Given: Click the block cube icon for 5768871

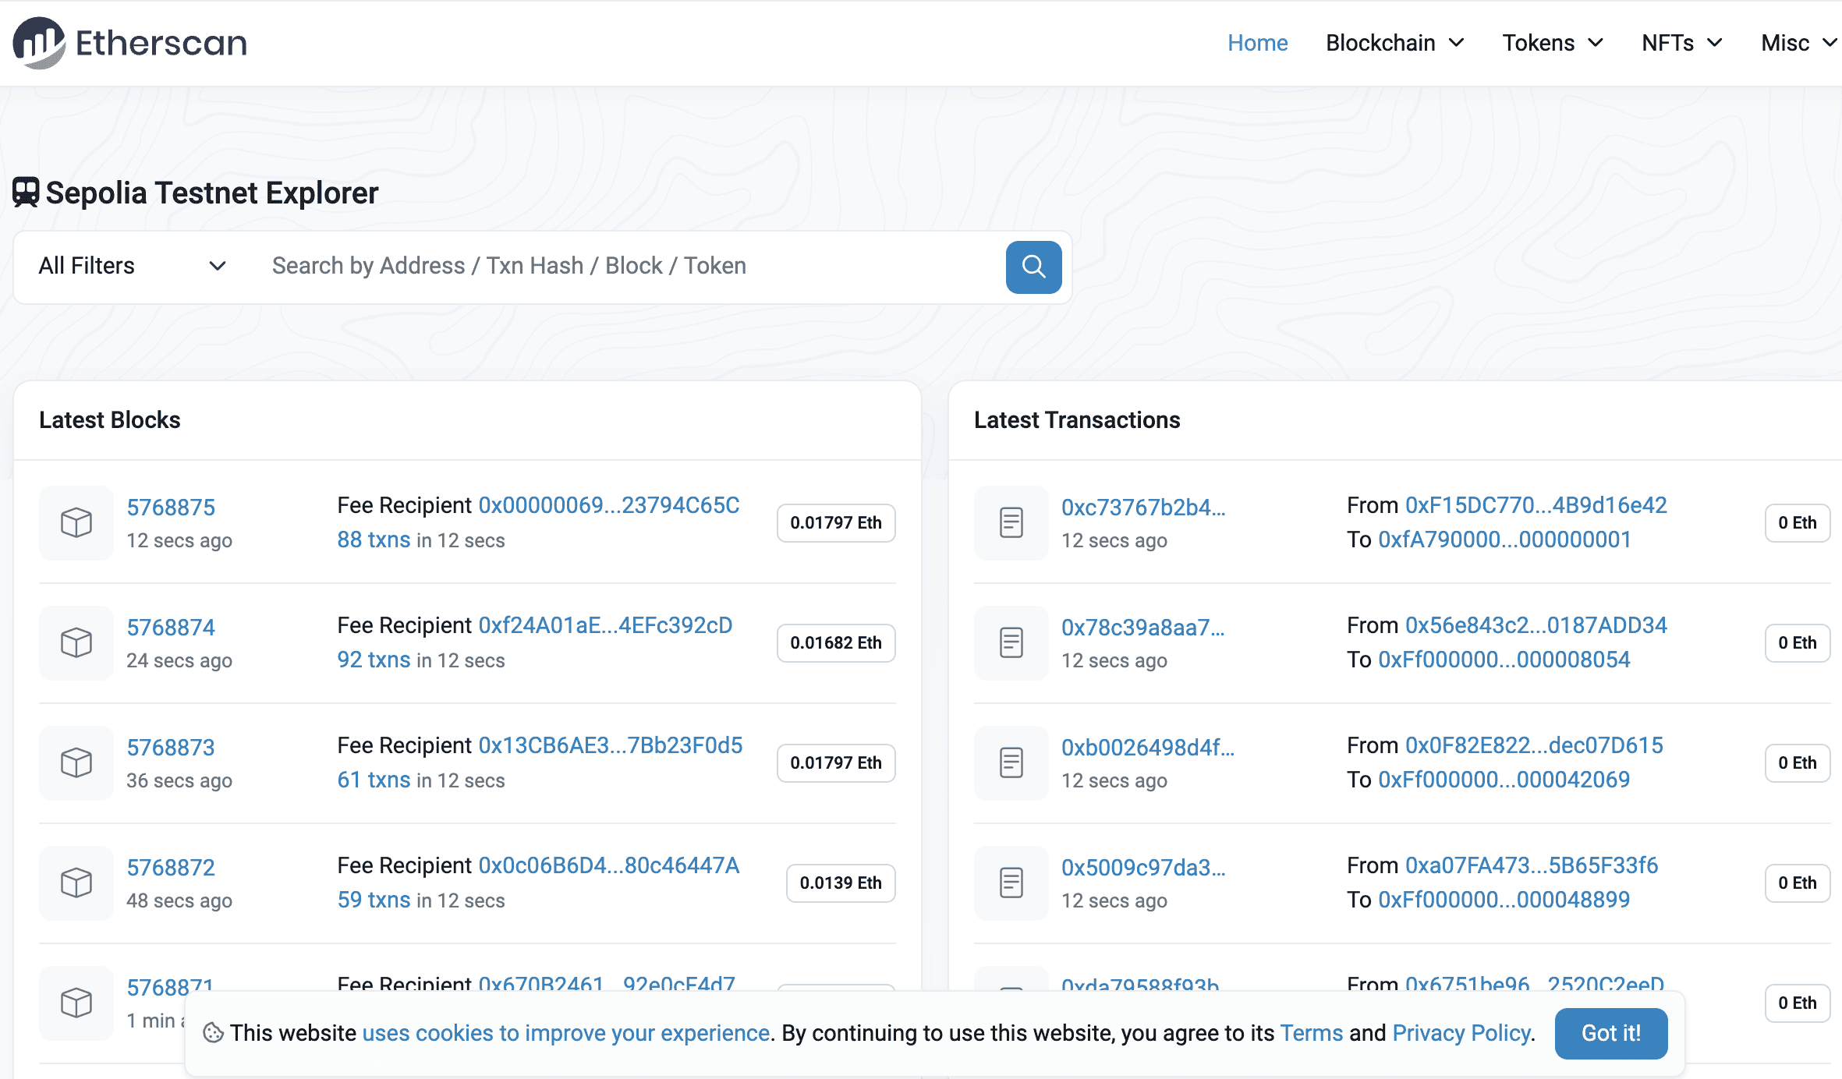Looking at the screenshot, I should [x=76, y=1003].
